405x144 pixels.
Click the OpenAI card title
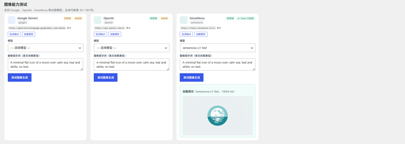coord(108,18)
